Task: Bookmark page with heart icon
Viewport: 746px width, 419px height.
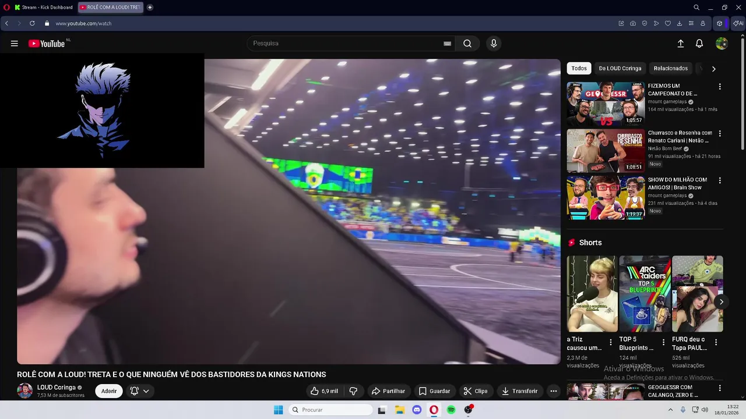Action: 668,23
